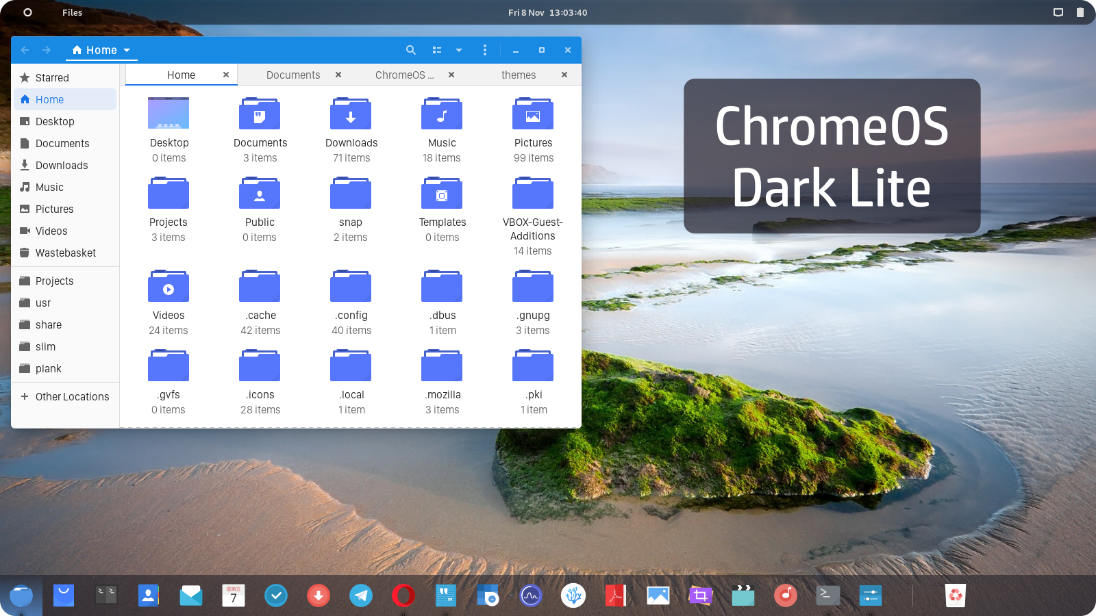Screen dimensions: 1096x616
Task: Open the search icon in Files header
Action: (411, 50)
